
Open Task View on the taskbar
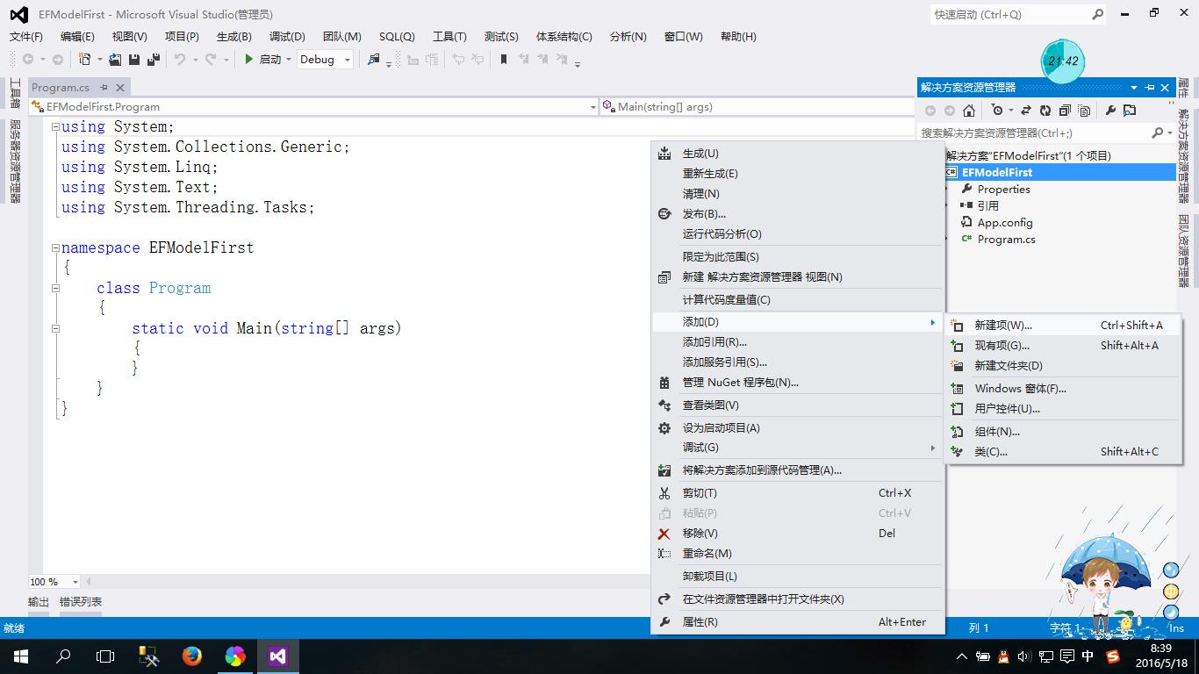105,656
